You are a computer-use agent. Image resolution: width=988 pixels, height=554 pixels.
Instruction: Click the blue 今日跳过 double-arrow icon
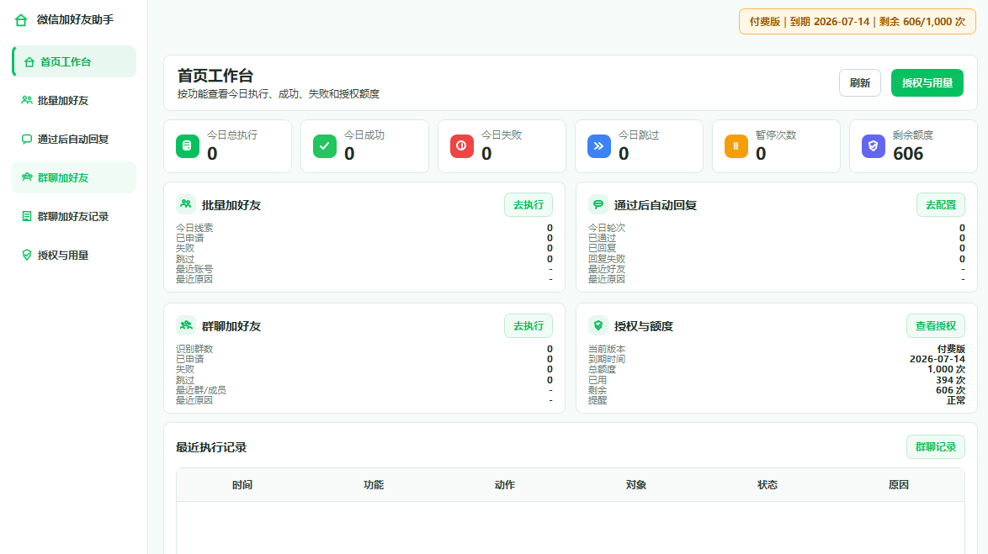point(598,146)
